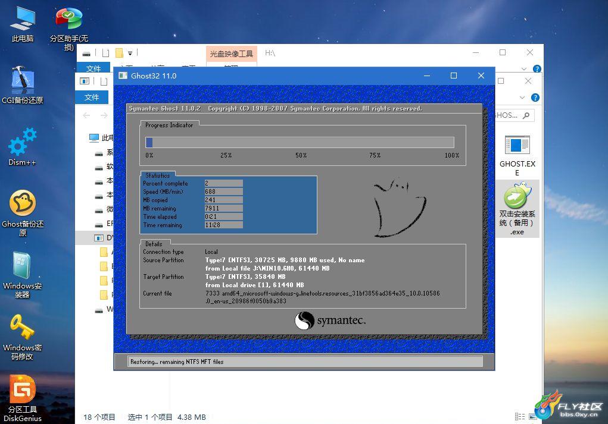Click the Time remaining value 11:28
The height and width of the screenshot is (424, 608).
click(224, 225)
